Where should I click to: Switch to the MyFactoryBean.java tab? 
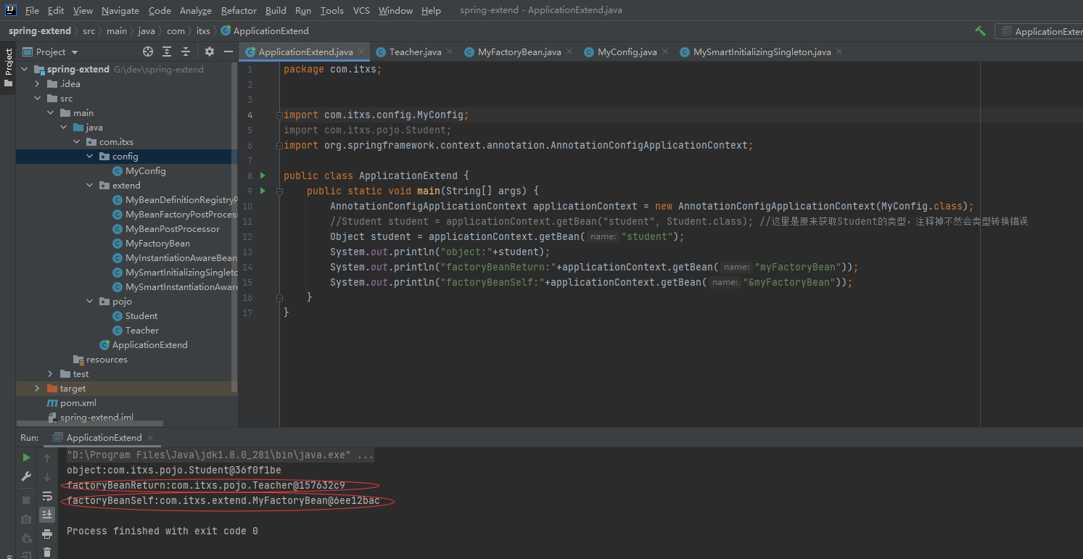(519, 52)
